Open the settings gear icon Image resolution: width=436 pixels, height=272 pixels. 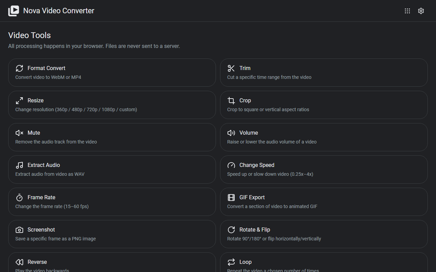click(421, 11)
